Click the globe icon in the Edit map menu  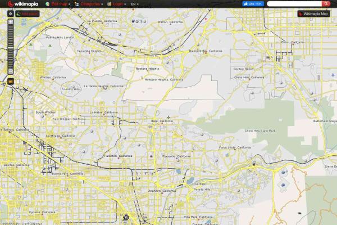(48, 4)
